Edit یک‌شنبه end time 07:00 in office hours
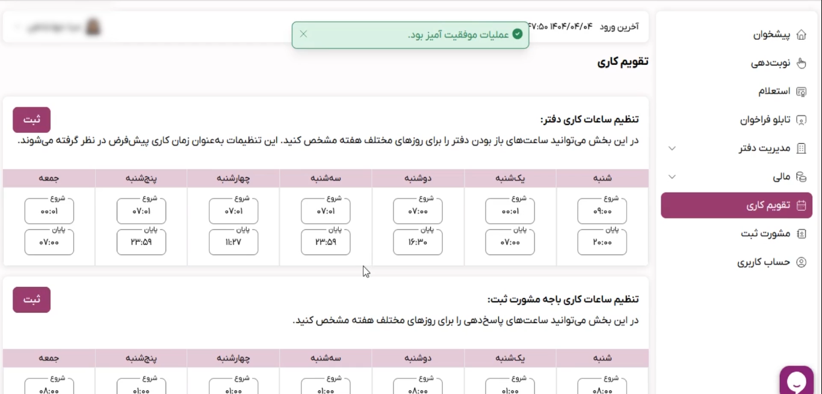This screenshot has height=394, width=822. 510,242
